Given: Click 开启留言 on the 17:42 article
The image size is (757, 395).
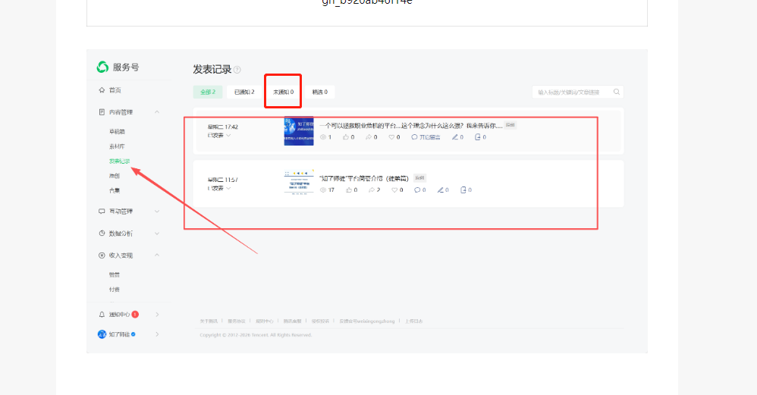Looking at the screenshot, I should point(426,137).
